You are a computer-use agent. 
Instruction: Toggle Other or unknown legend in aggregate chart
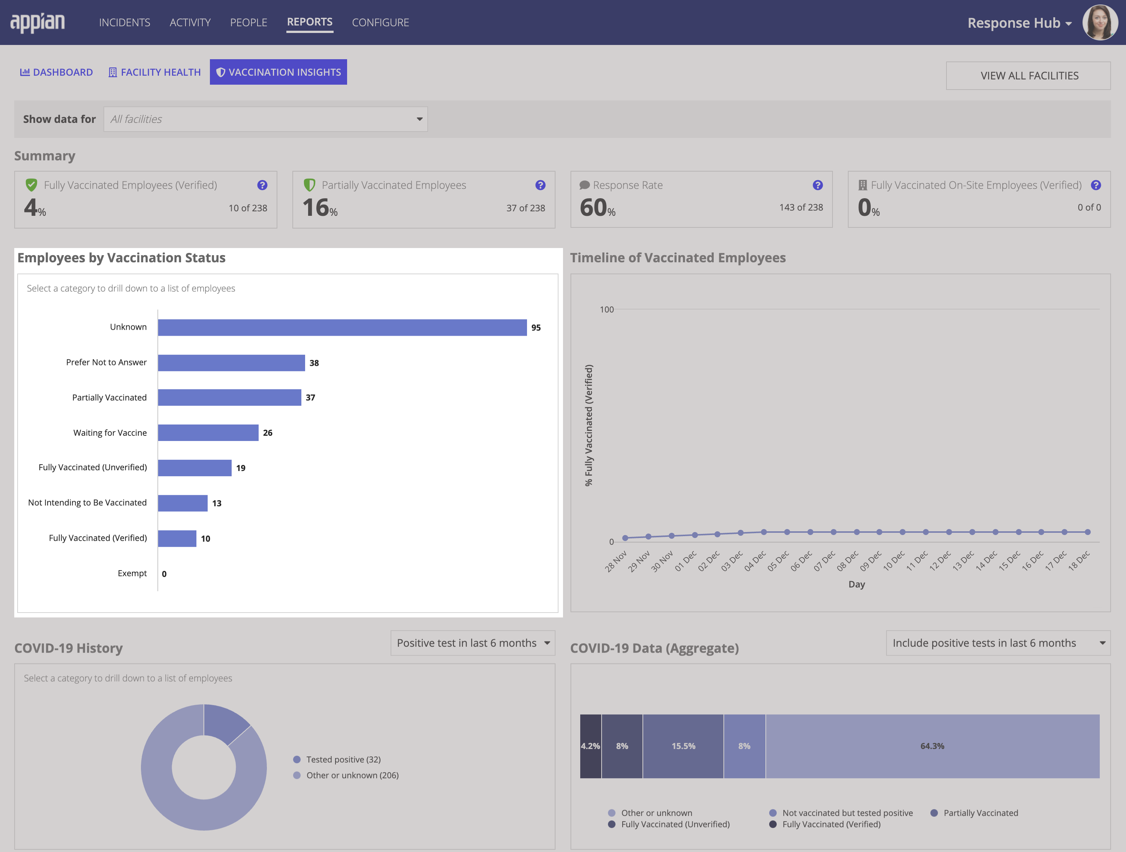pos(650,813)
